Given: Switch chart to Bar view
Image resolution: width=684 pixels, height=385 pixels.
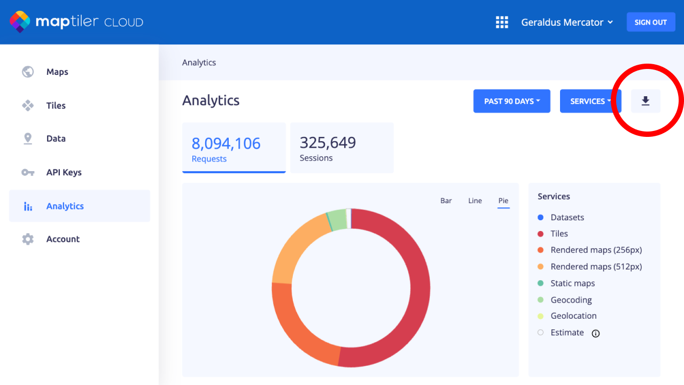Looking at the screenshot, I should (446, 201).
